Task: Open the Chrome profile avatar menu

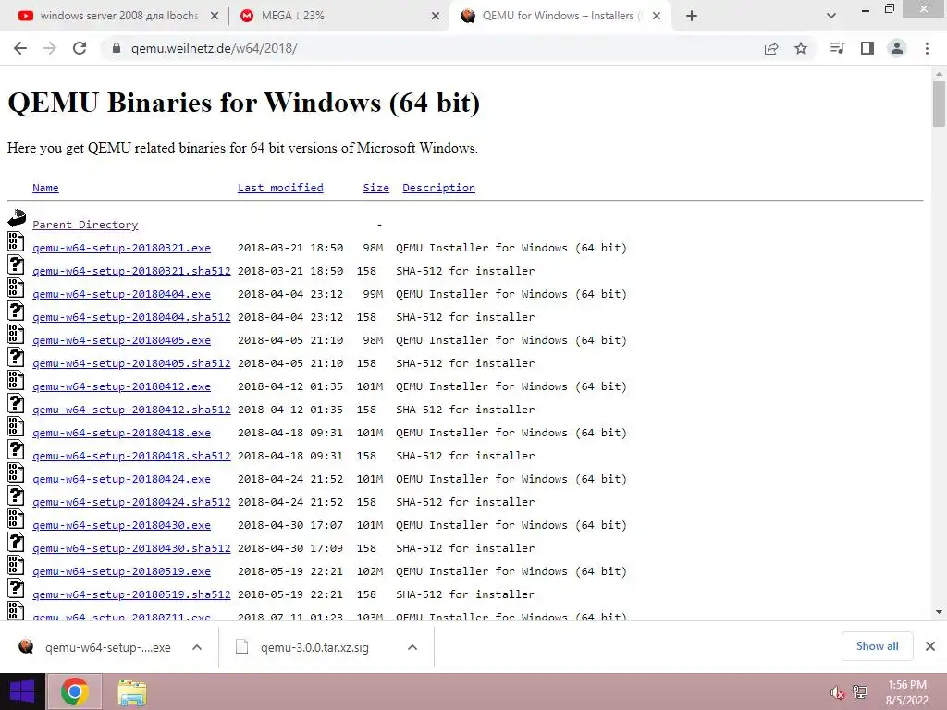Action: 897,48
